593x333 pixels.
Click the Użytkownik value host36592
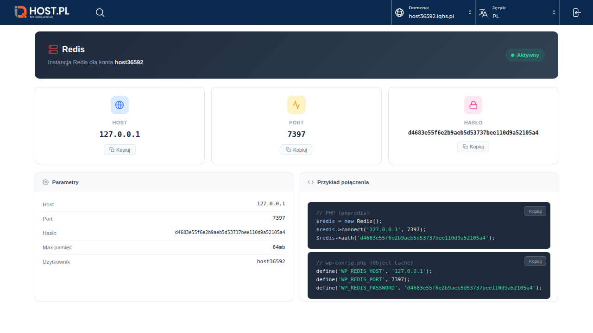(271, 261)
